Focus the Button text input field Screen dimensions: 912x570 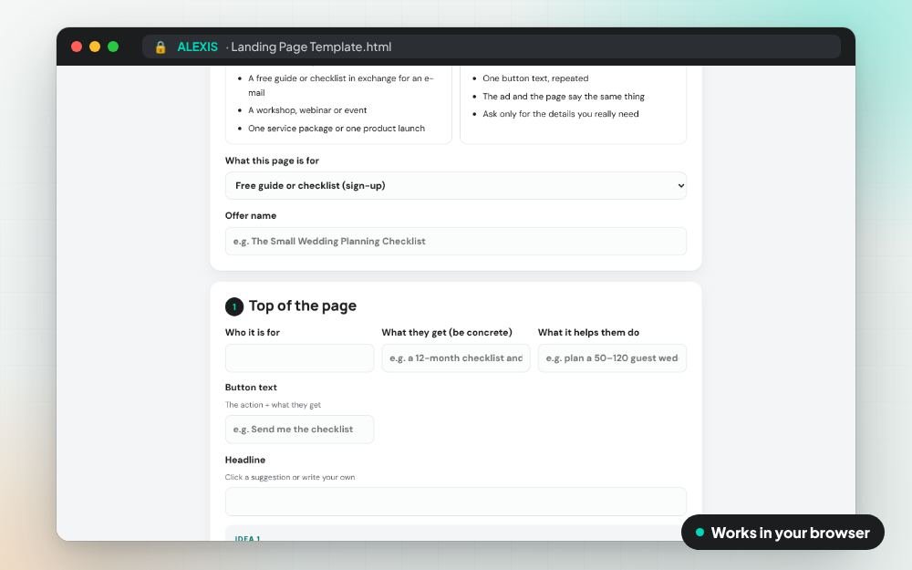click(299, 430)
